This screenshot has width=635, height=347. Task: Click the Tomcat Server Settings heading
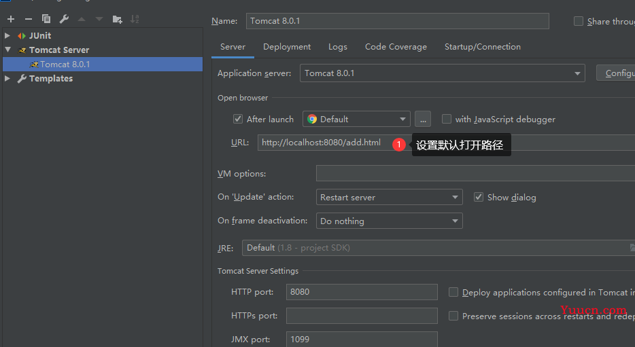point(258,271)
